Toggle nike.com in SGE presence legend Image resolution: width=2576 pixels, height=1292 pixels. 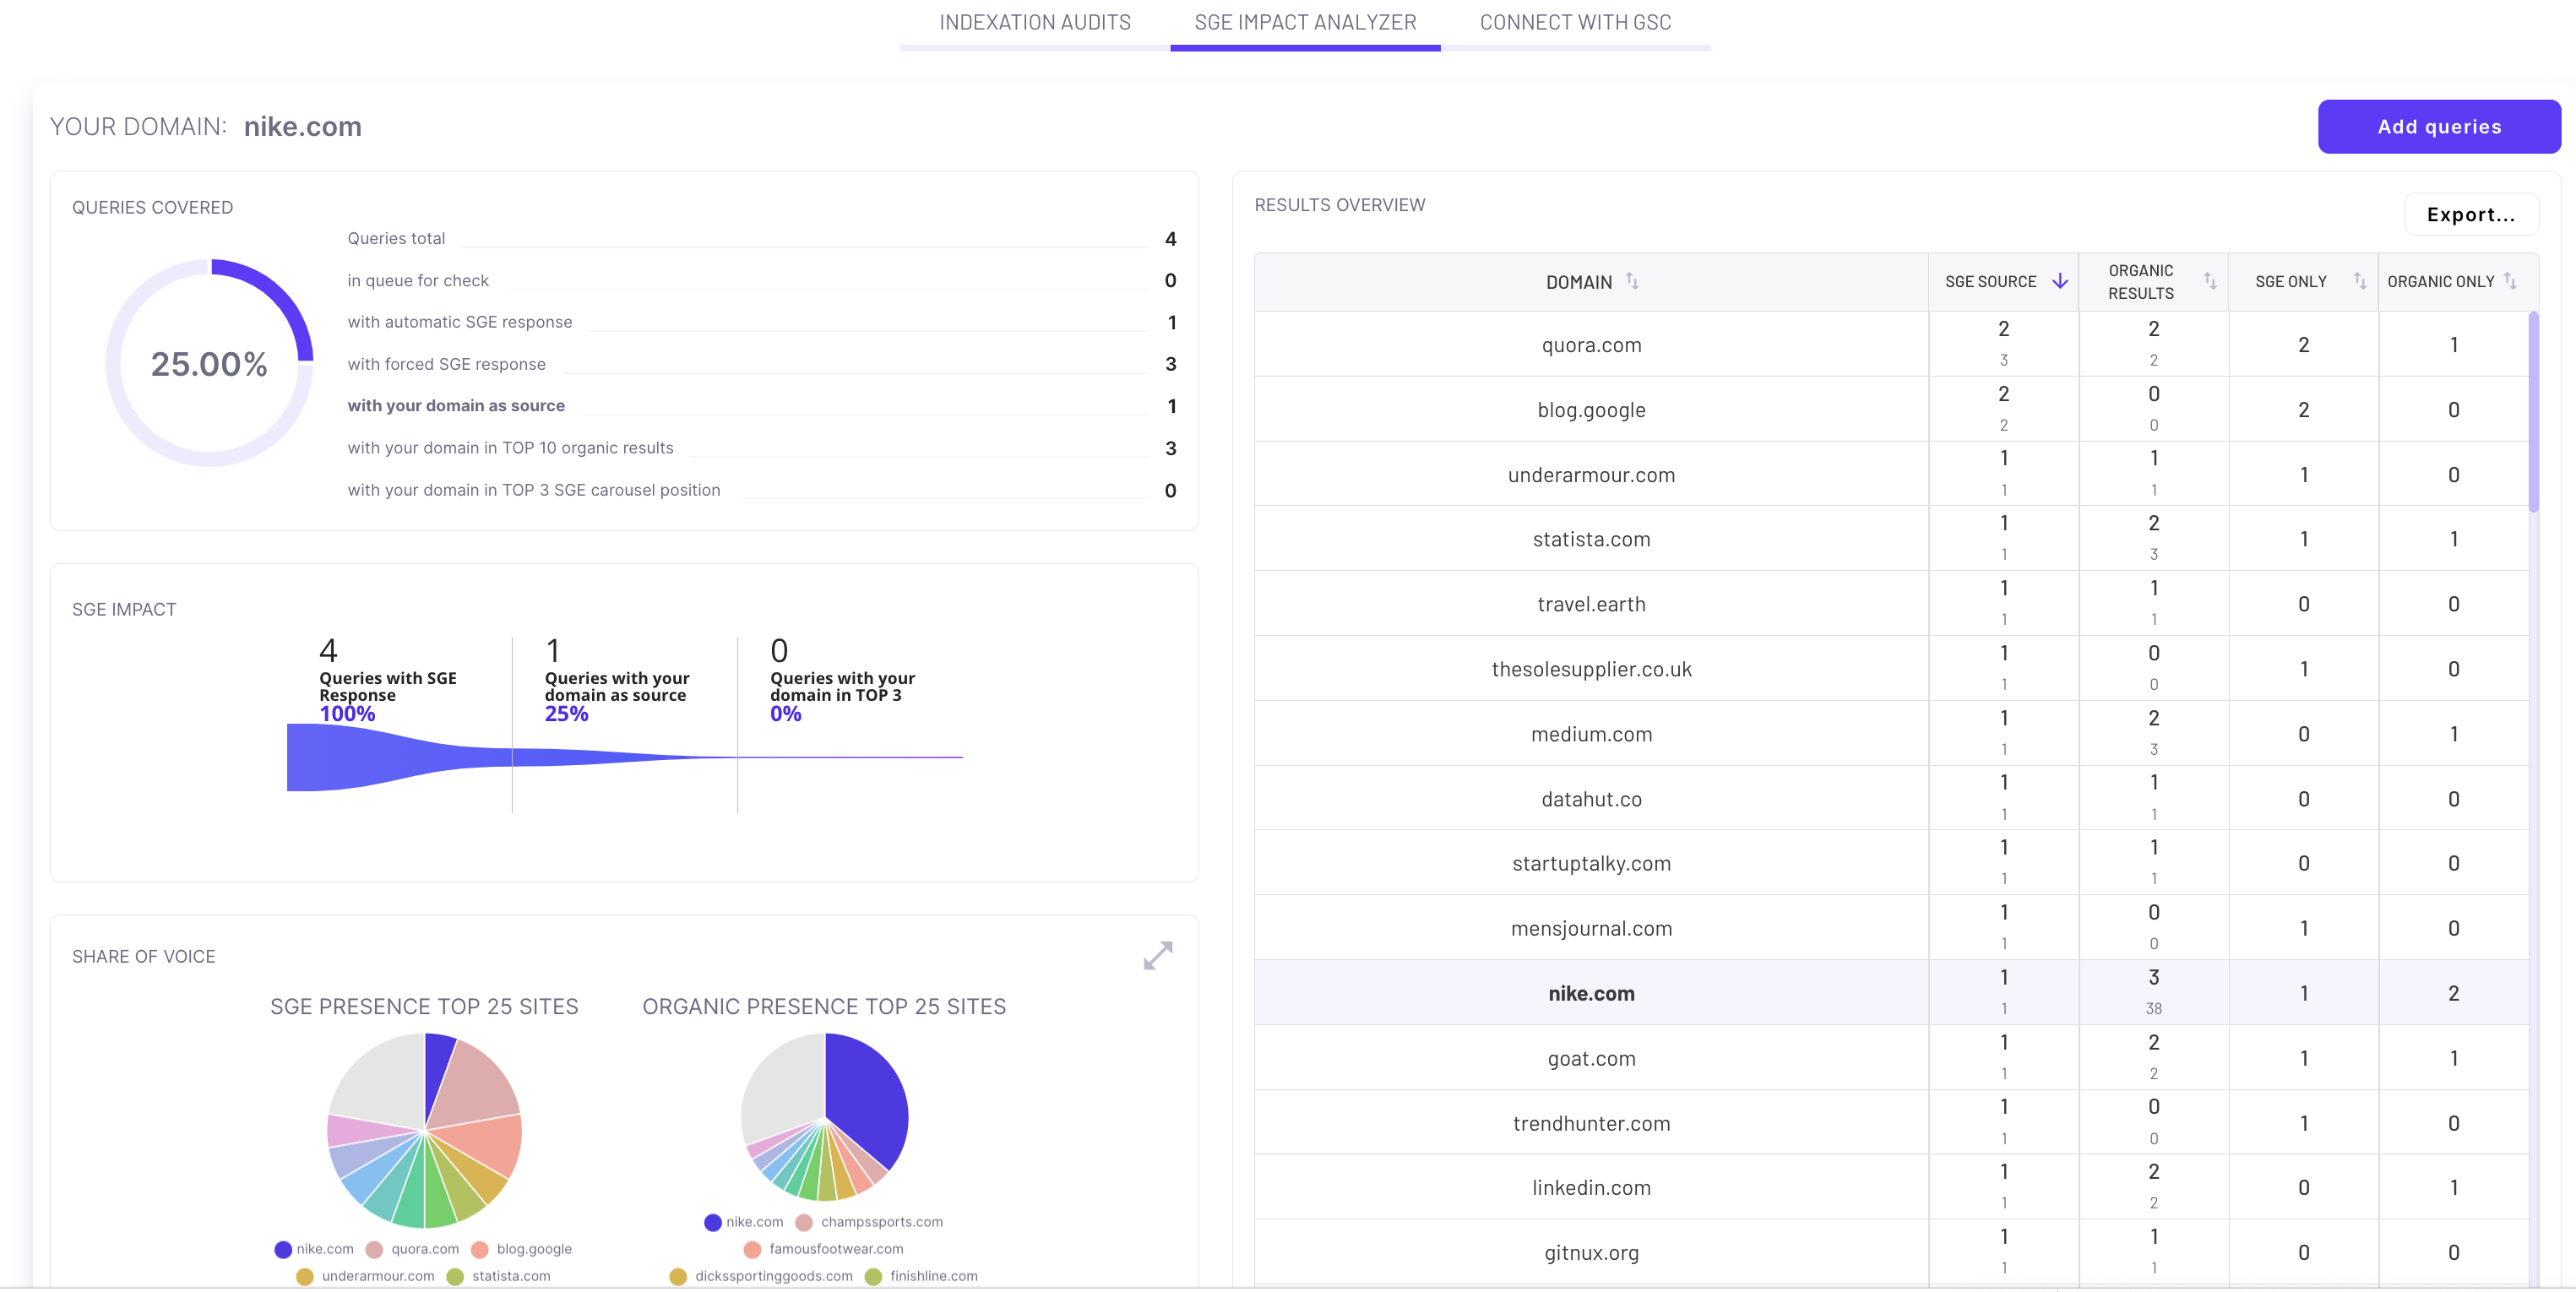pyautogui.click(x=314, y=1249)
